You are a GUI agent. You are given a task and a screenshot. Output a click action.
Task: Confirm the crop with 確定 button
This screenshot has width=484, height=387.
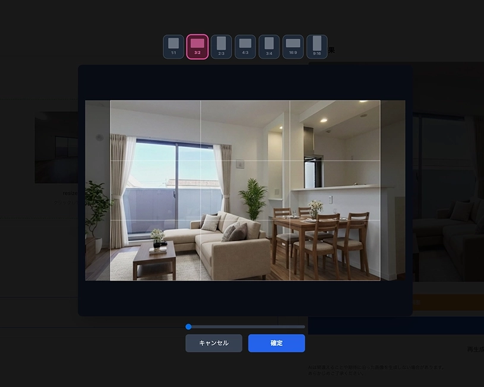(276, 343)
